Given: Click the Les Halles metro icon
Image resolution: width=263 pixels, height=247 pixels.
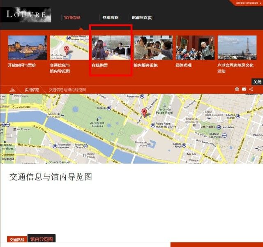Looking at the screenshot, I should [x=219, y=127].
